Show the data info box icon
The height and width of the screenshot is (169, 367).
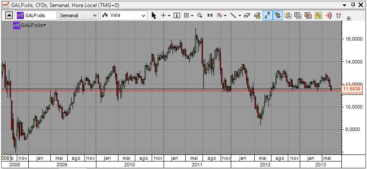click(x=177, y=15)
